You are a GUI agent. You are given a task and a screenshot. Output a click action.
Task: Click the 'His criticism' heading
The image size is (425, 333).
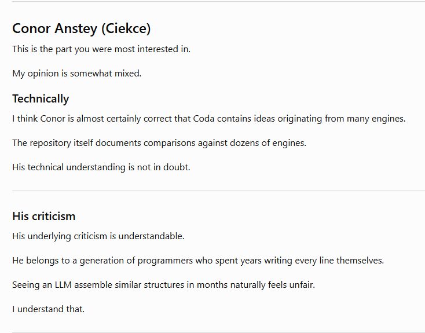point(44,217)
